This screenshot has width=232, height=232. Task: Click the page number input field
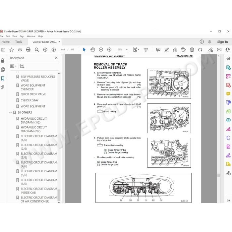click(63, 50)
